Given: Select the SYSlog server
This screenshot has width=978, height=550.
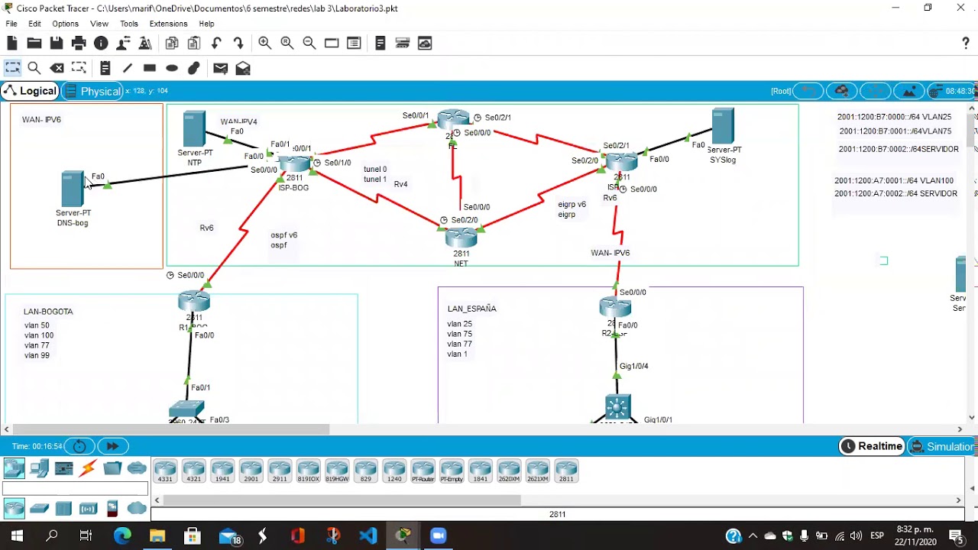Looking at the screenshot, I should (723, 127).
